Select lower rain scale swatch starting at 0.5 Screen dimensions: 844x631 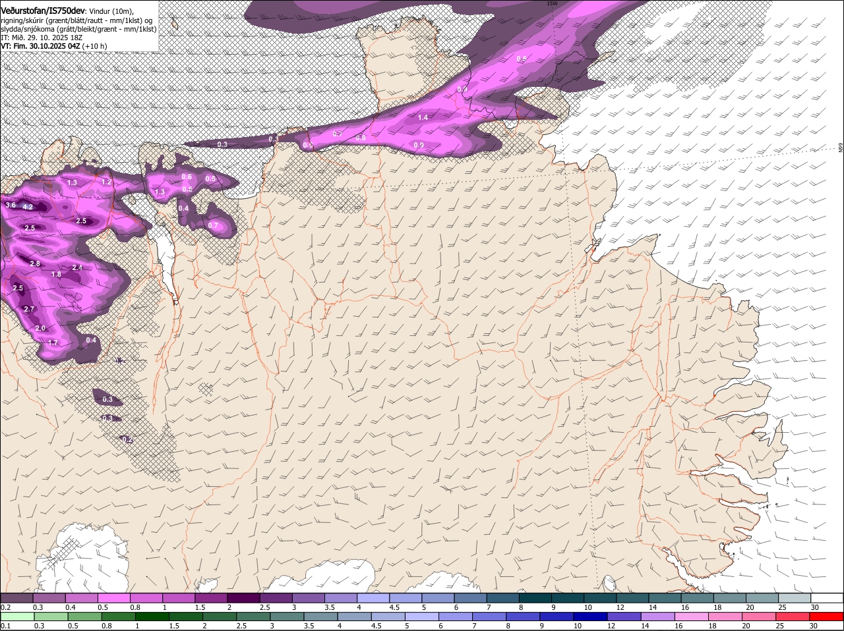pyautogui.click(x=84, y=617)
